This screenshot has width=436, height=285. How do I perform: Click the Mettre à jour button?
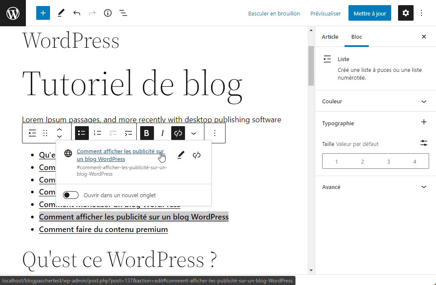tap(370, 13)
